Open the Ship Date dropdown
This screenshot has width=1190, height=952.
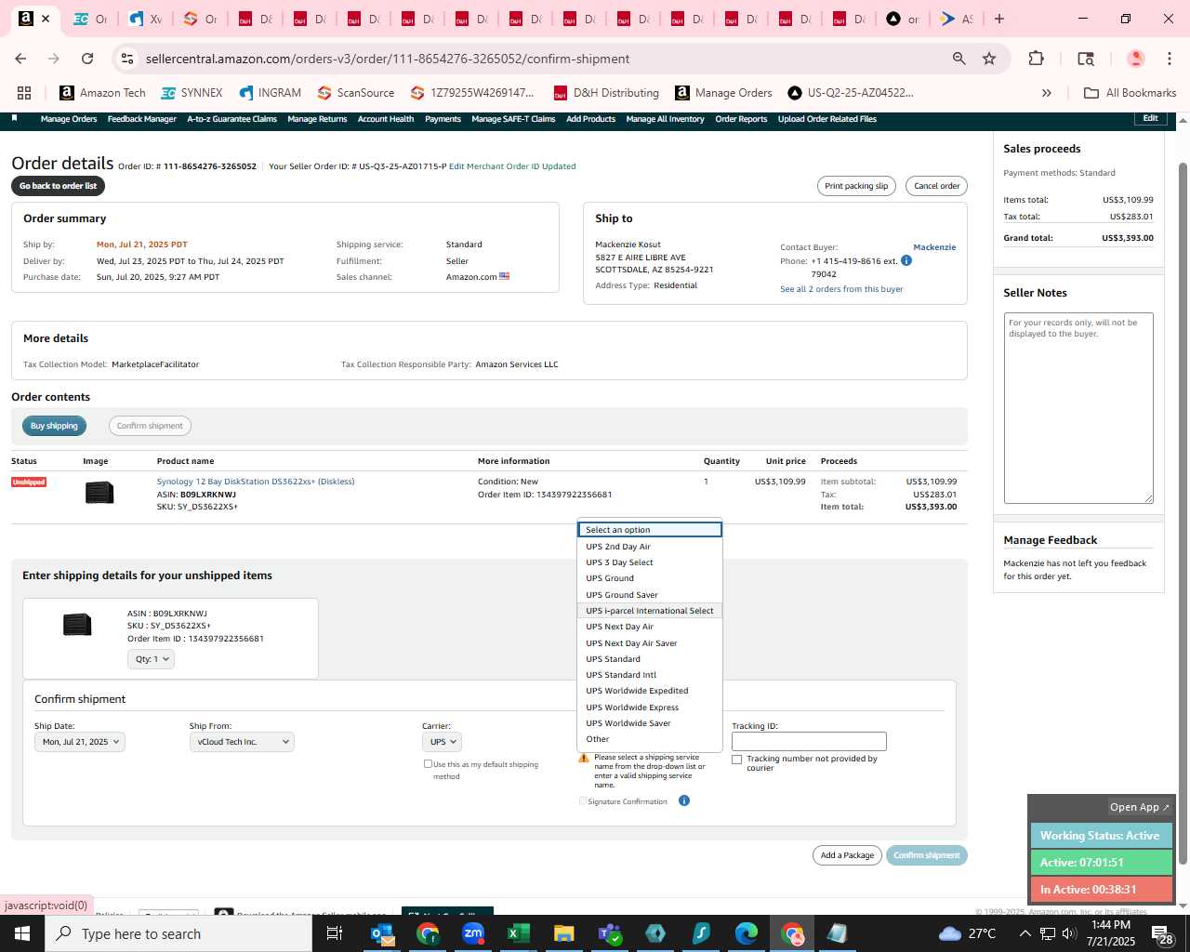[x=79, y=742]
